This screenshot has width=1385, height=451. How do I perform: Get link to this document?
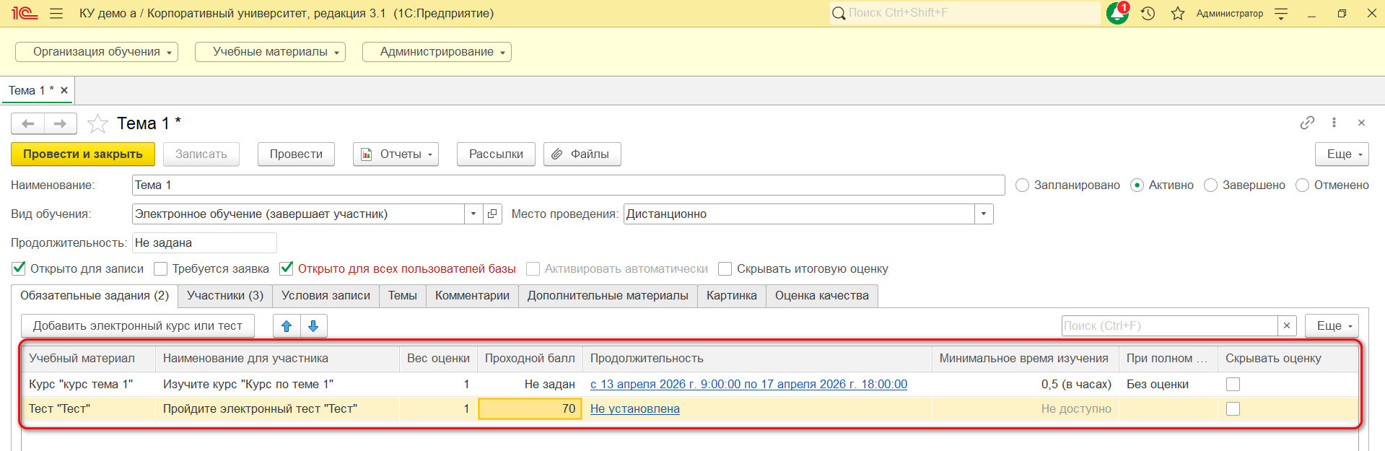pos(1307,123)
